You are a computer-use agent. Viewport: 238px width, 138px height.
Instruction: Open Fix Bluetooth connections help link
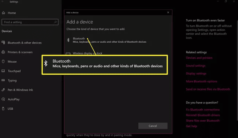203,110
